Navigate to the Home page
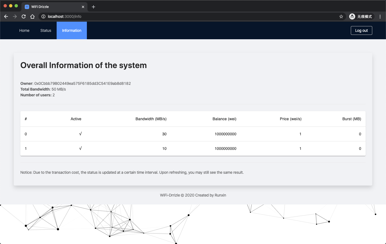 coord(24,30)
